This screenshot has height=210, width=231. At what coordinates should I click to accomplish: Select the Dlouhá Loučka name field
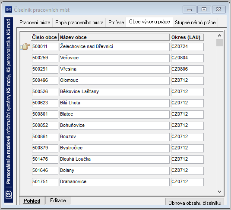[x=114, y=159]
